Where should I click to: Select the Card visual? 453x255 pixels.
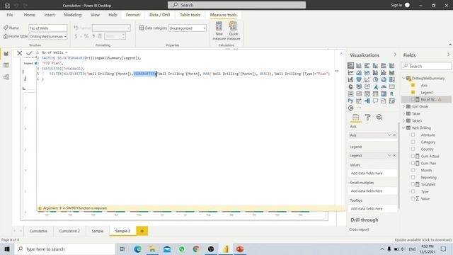coord(391,86)
